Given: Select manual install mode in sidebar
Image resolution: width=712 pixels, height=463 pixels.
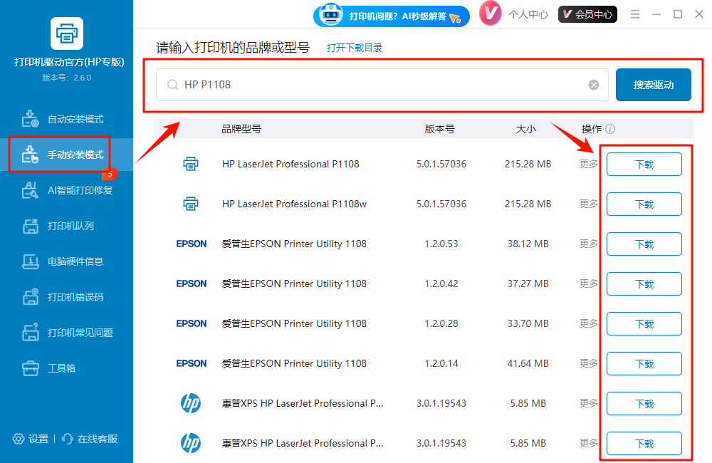Looking at the screenshot, I should [66, 155].
